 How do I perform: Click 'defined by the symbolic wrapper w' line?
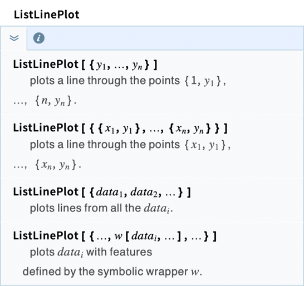tap(112, 272)
